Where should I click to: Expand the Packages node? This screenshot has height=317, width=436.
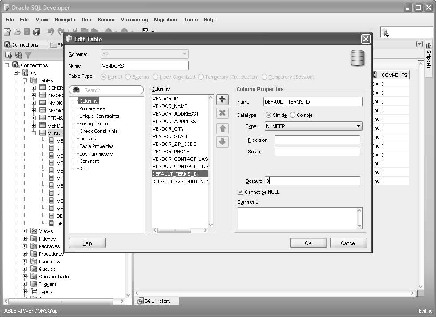click(25, 246)
